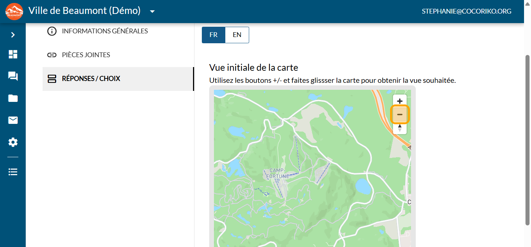Switch language toggle to EN

237,35
